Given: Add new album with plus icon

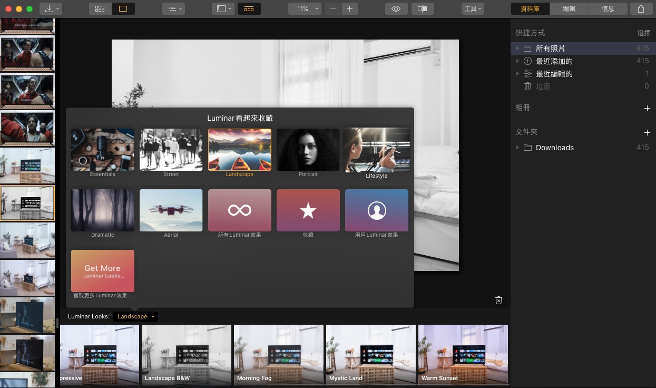Looking at the screenshot, I should [x=647, y=108].
